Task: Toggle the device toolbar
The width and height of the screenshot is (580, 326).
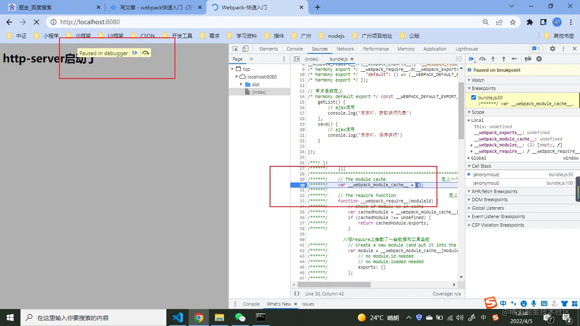Action: [245, 49]
